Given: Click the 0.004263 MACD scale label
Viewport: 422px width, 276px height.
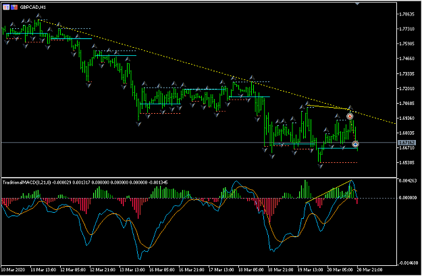Looking at the screenshot, I should pos(408,181).
